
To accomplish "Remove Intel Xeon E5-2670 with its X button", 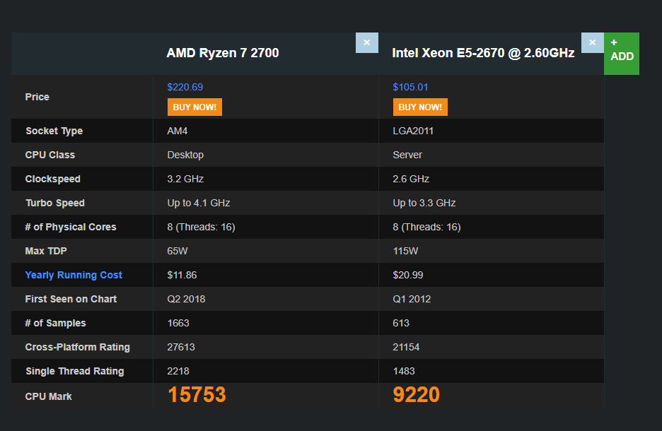I will point(593,42).
